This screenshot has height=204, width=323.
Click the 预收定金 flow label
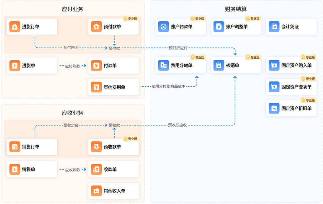point(71,125)
